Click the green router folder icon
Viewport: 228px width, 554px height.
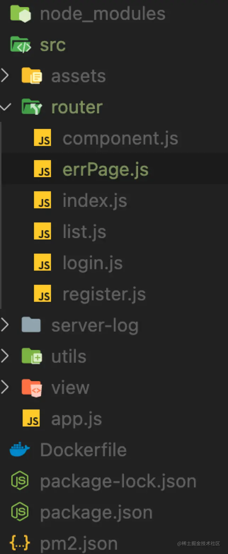32,107
